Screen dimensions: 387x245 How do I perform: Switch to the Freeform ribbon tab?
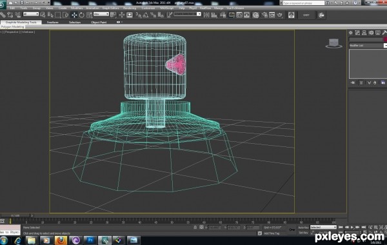tap(53, 22)
